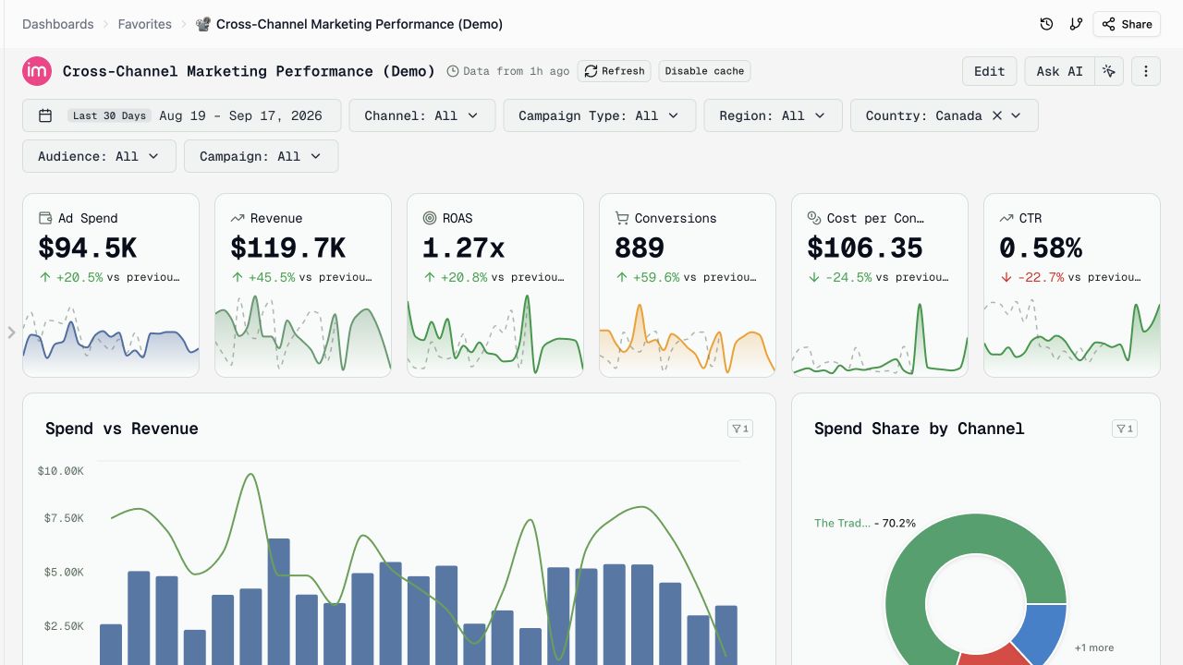This screenshot has width=1183, height=665.
Task: Open version history clock icon
Action: point(1046,24)
